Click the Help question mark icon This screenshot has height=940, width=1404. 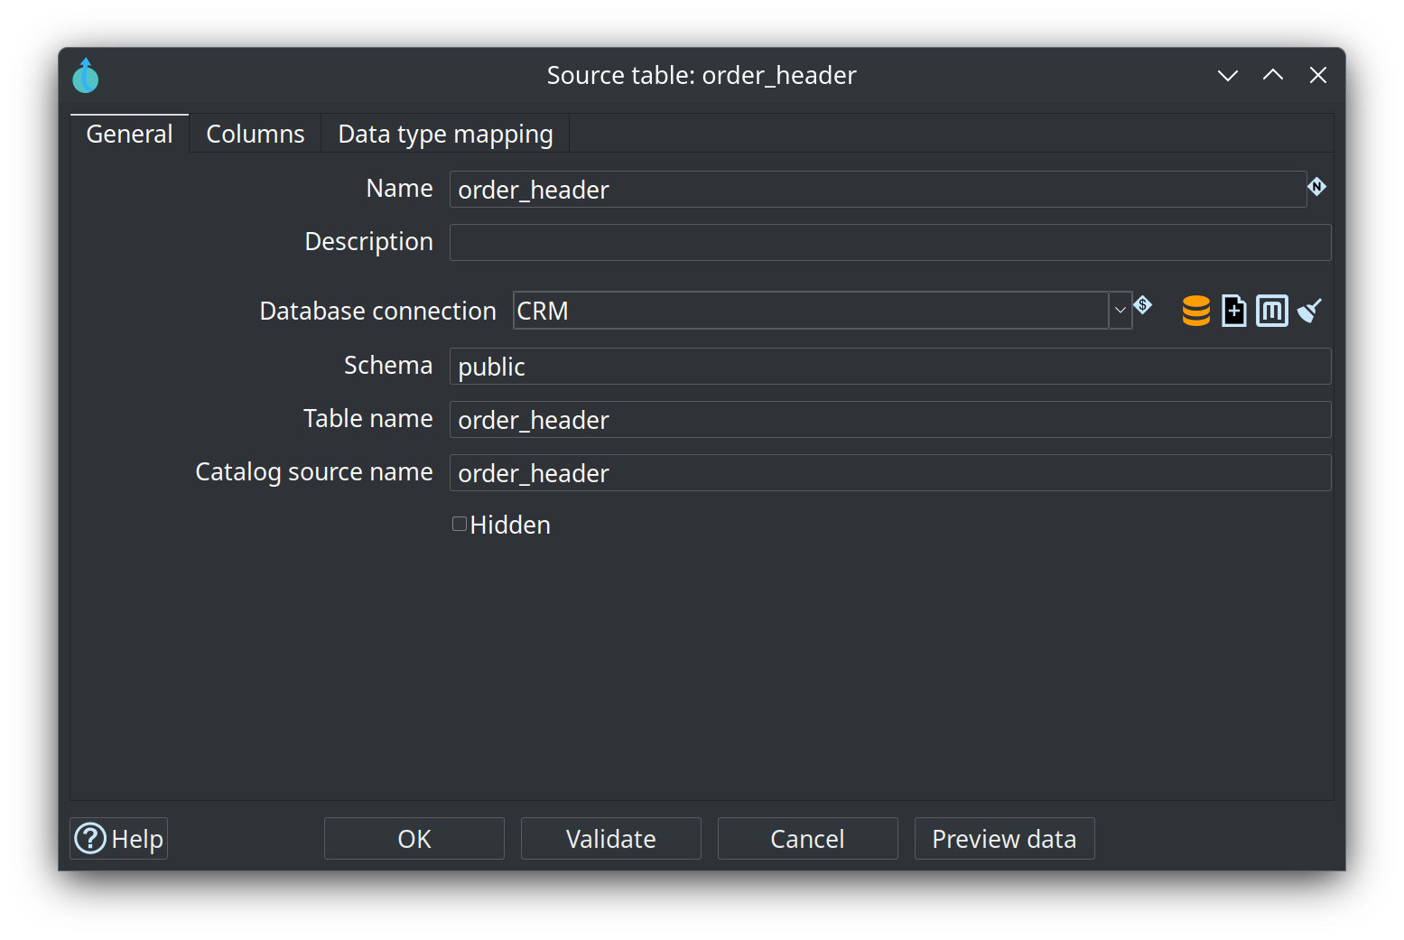click(90, 839)
